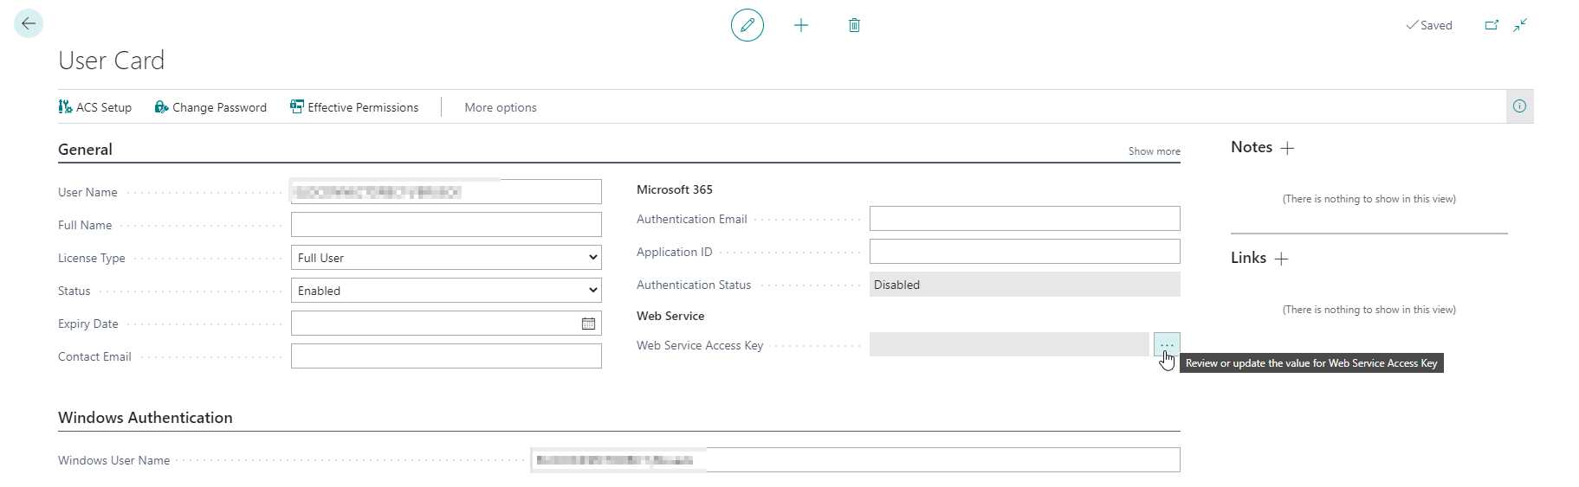Open the License Type dropdown

[x=446, y=258]
